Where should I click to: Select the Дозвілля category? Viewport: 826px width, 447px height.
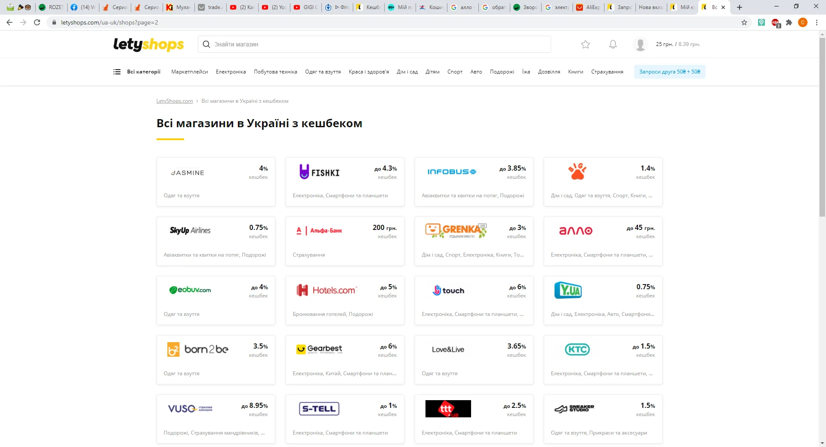(x=549, y=72)
